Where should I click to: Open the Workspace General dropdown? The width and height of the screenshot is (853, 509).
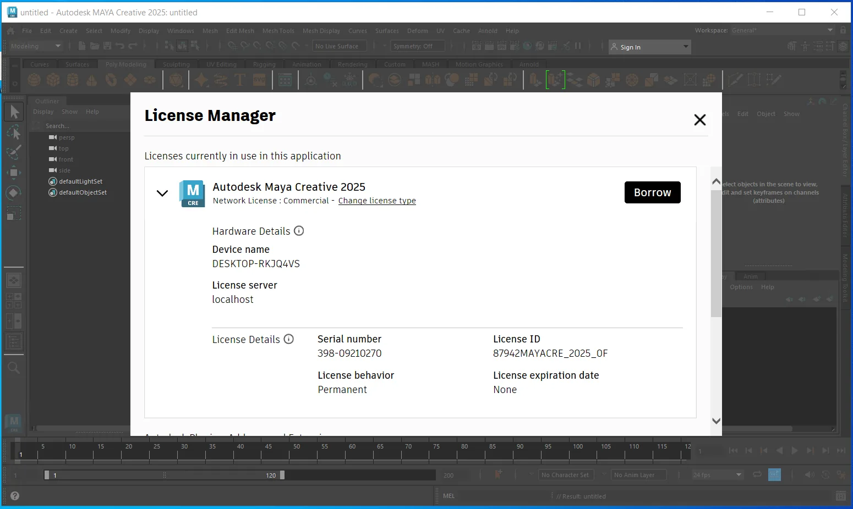[x=783, y=30]
